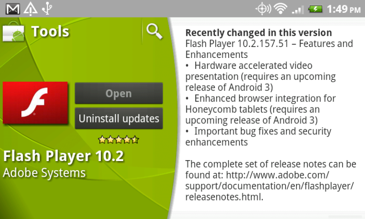
Task: Click the Open button
Action: [x=119, y=93]
